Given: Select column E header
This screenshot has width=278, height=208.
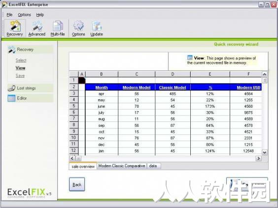Looking at the screenshot, I should [x=210, y=74].
